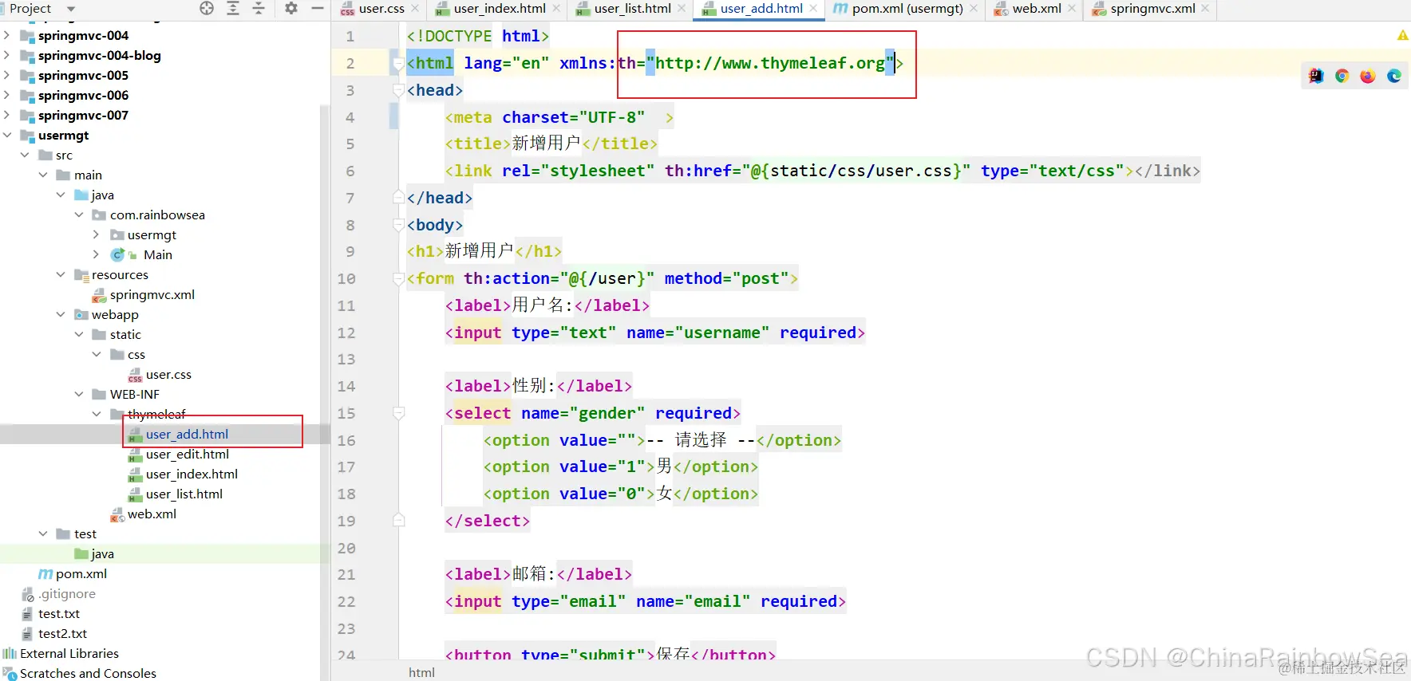Expand the usermgt package under com.rainbowsea

(x=97, y=234)
